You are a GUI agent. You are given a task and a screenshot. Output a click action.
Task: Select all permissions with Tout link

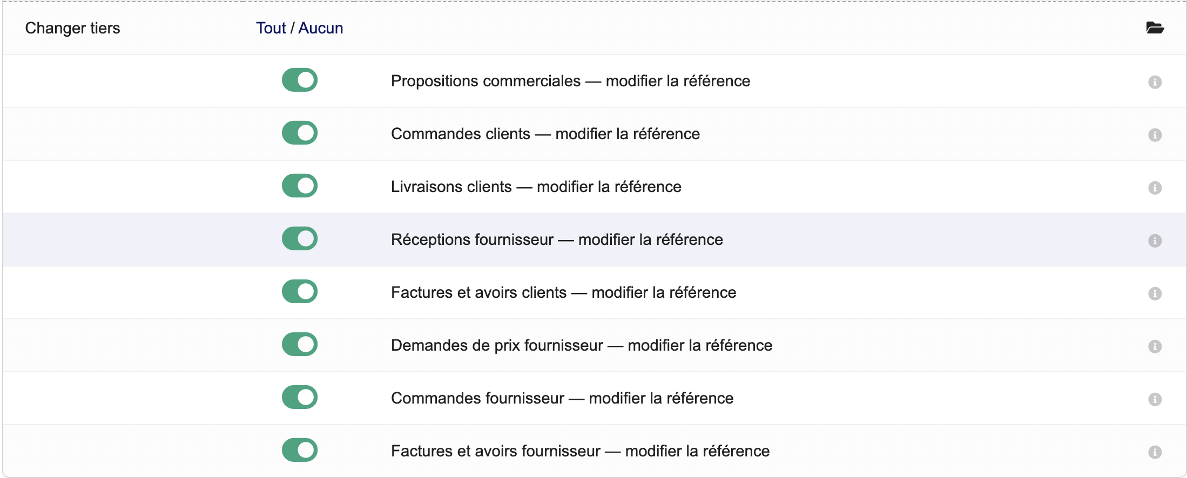coord(271,28)
